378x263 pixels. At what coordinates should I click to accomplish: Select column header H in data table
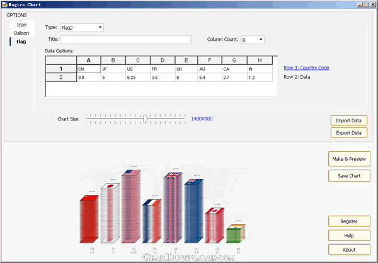click(260, 61)
